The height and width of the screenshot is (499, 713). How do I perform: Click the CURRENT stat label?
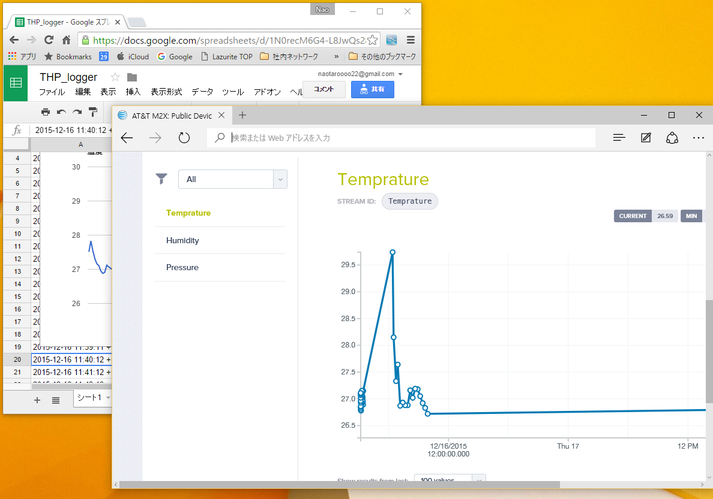633,216
